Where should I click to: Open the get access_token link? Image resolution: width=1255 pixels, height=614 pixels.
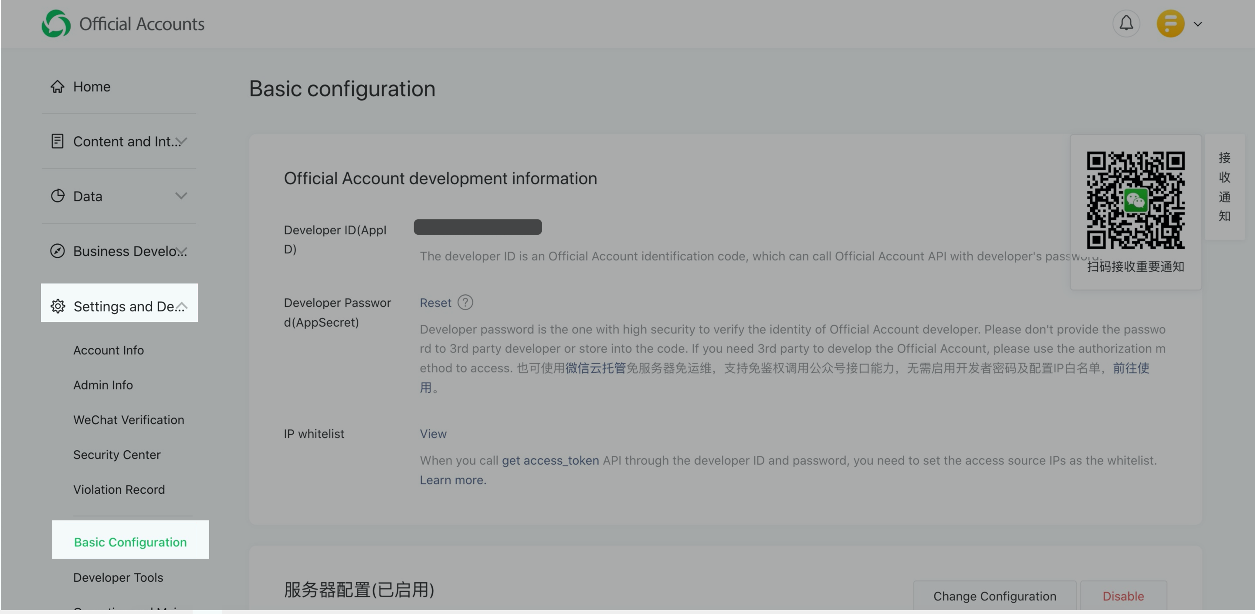click(550, 460)
